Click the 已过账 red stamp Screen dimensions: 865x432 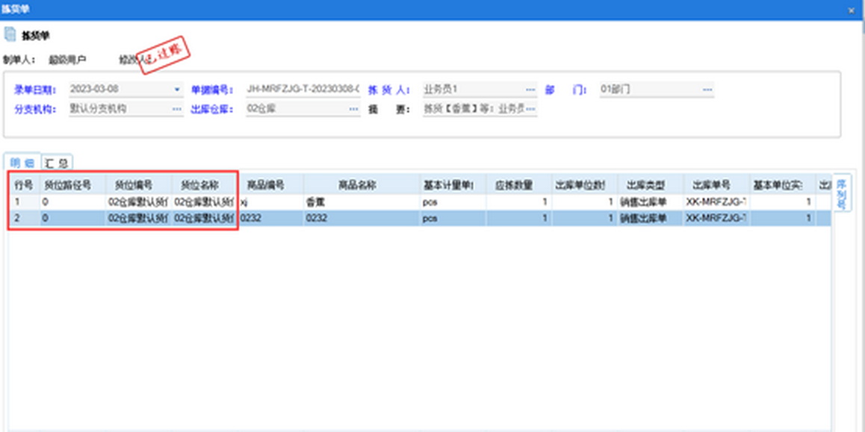[166, 56]
